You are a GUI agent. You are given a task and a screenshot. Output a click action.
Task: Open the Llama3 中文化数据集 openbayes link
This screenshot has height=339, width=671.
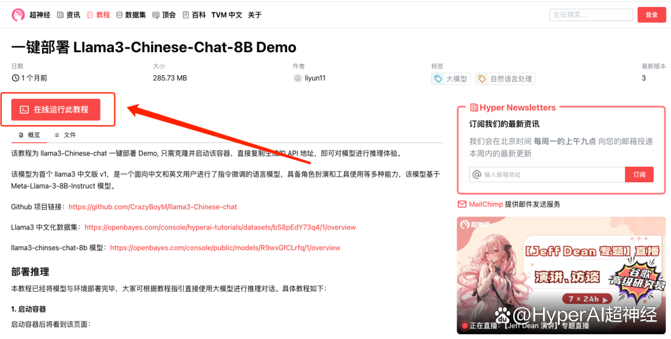[220, 227]
